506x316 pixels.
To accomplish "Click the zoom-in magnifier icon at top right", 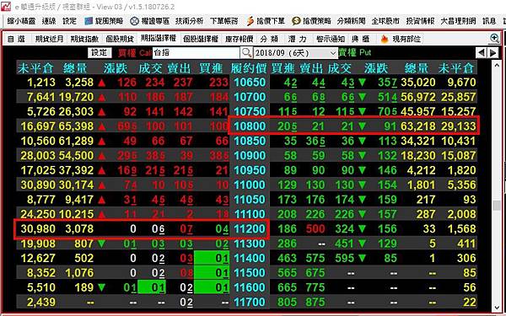I will (494, 38).
